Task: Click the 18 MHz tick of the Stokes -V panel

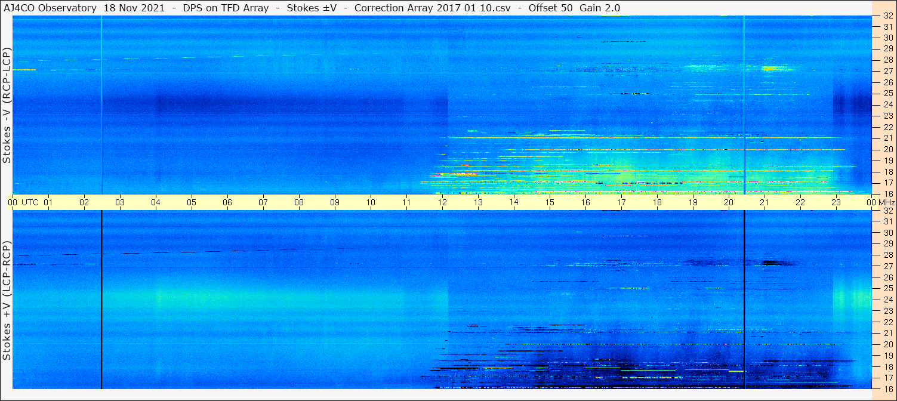Action: (x=888, y=171)
